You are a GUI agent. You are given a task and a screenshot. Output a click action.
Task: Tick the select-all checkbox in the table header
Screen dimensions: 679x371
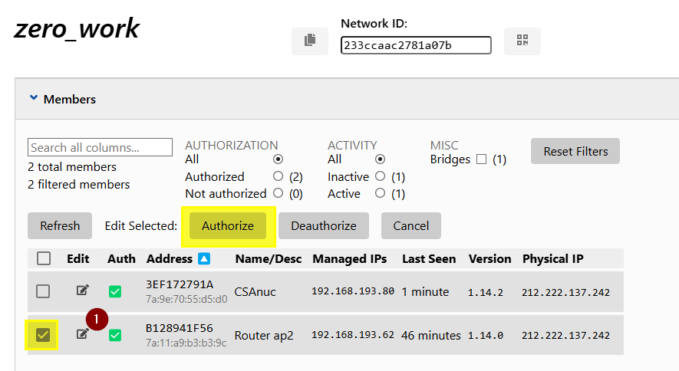[44, 258]
